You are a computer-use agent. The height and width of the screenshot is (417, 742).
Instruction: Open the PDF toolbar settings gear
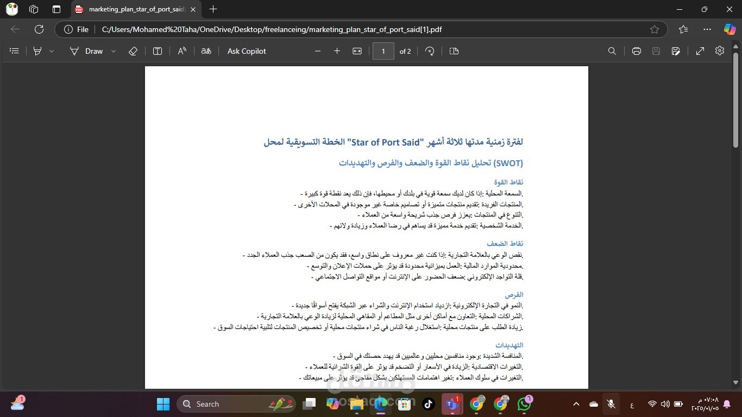coord(720,50)
